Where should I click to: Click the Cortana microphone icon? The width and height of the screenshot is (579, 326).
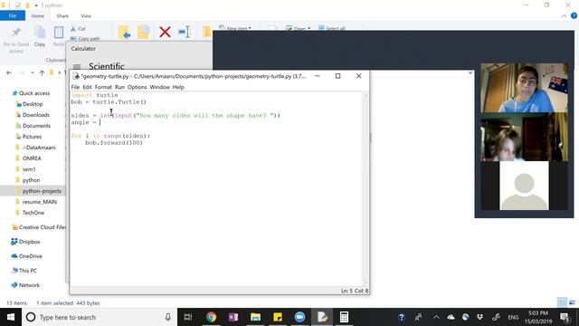(x=167, y=317)
